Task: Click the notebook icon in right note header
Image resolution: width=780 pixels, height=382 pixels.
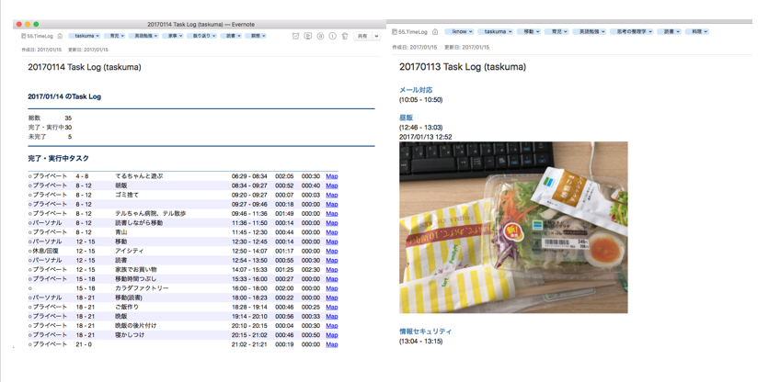Action: pyautogui.click(x=395, y=32)
